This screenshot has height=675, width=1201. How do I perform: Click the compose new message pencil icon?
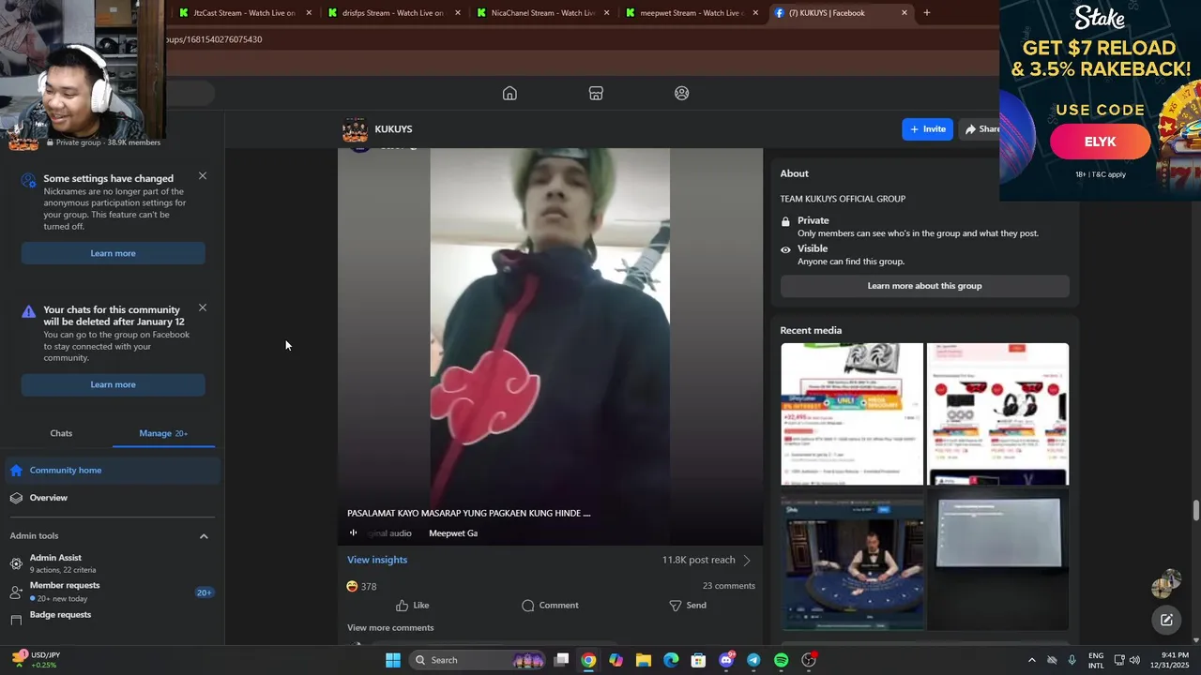[x=1166, y=620]
